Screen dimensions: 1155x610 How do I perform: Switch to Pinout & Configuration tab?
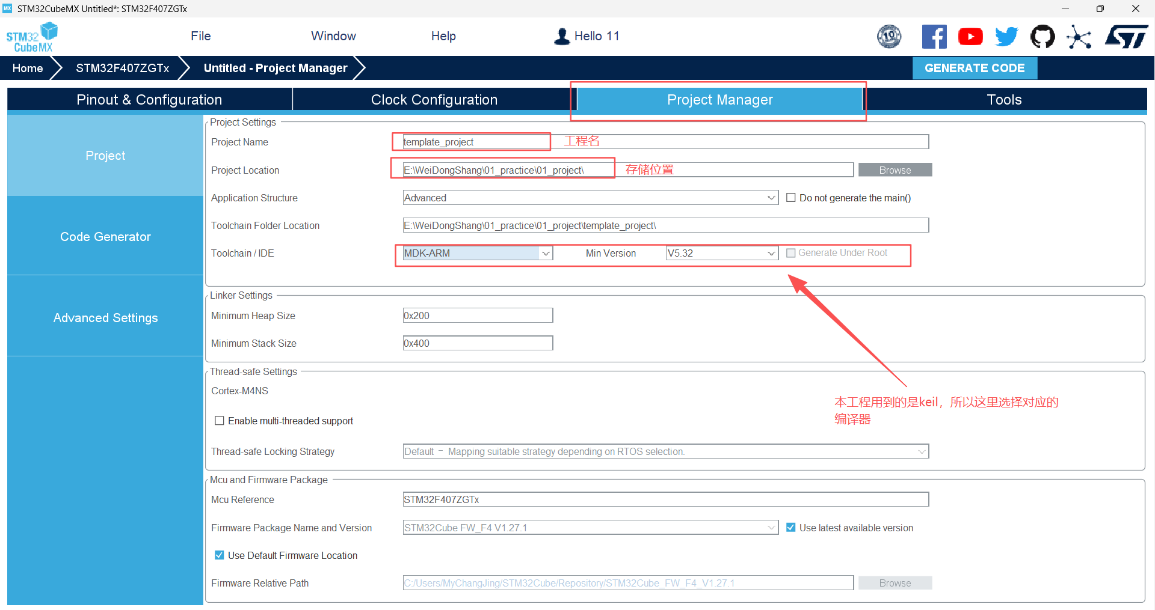point(149,100)
